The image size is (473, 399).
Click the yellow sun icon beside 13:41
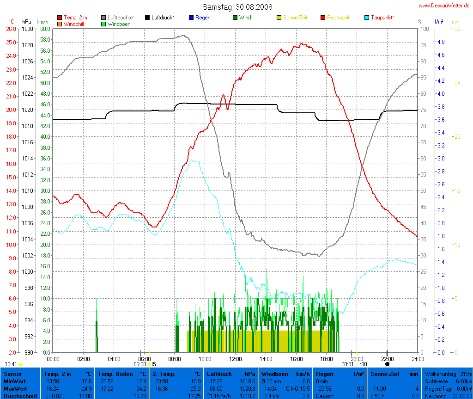click(x=20, y=364)
